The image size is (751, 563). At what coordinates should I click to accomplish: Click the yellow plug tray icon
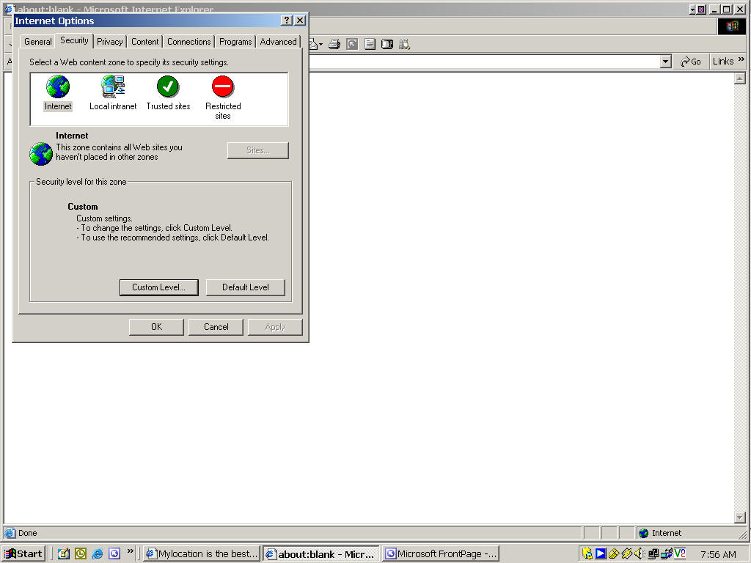tap(626, 554)
